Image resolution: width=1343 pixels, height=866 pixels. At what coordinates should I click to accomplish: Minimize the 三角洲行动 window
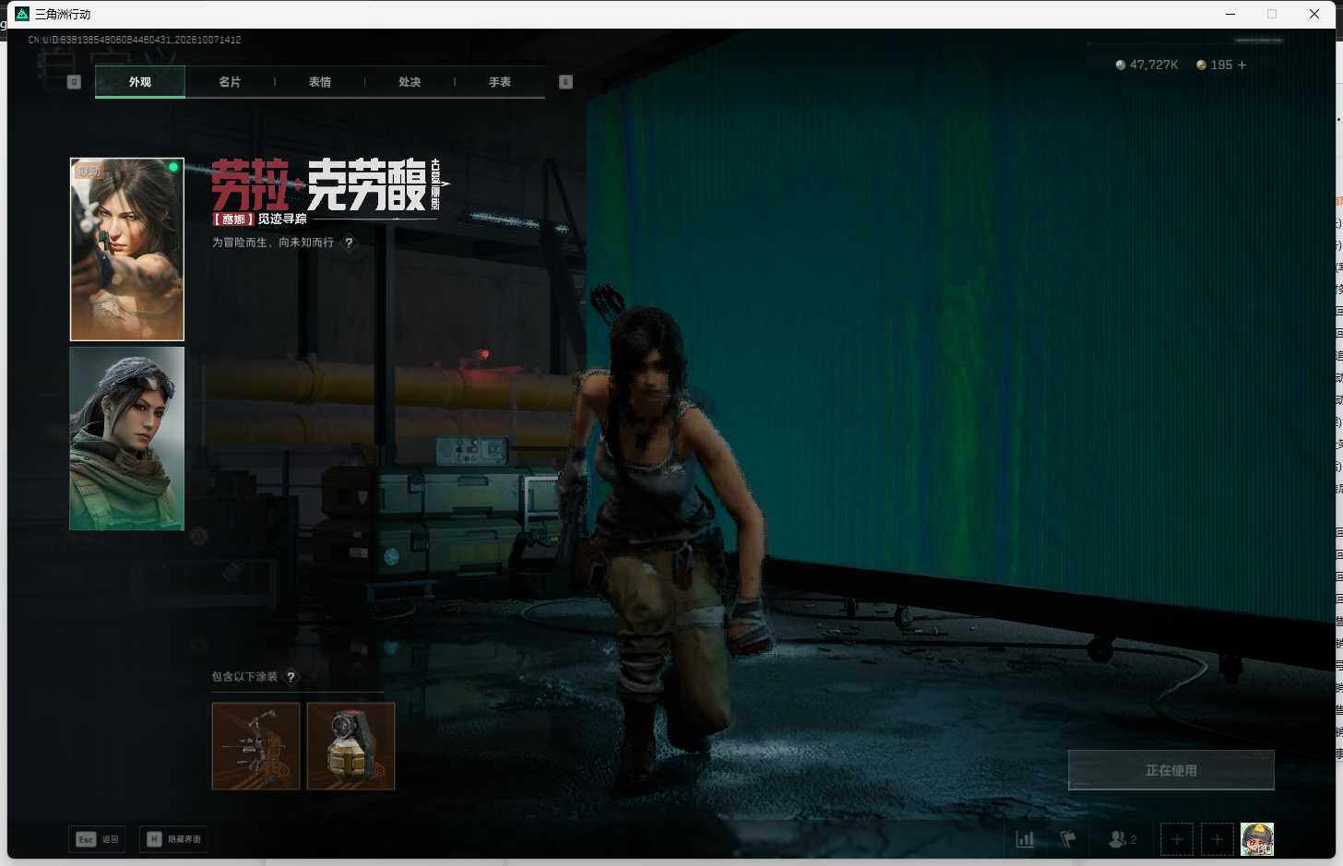pos(1230,14)
